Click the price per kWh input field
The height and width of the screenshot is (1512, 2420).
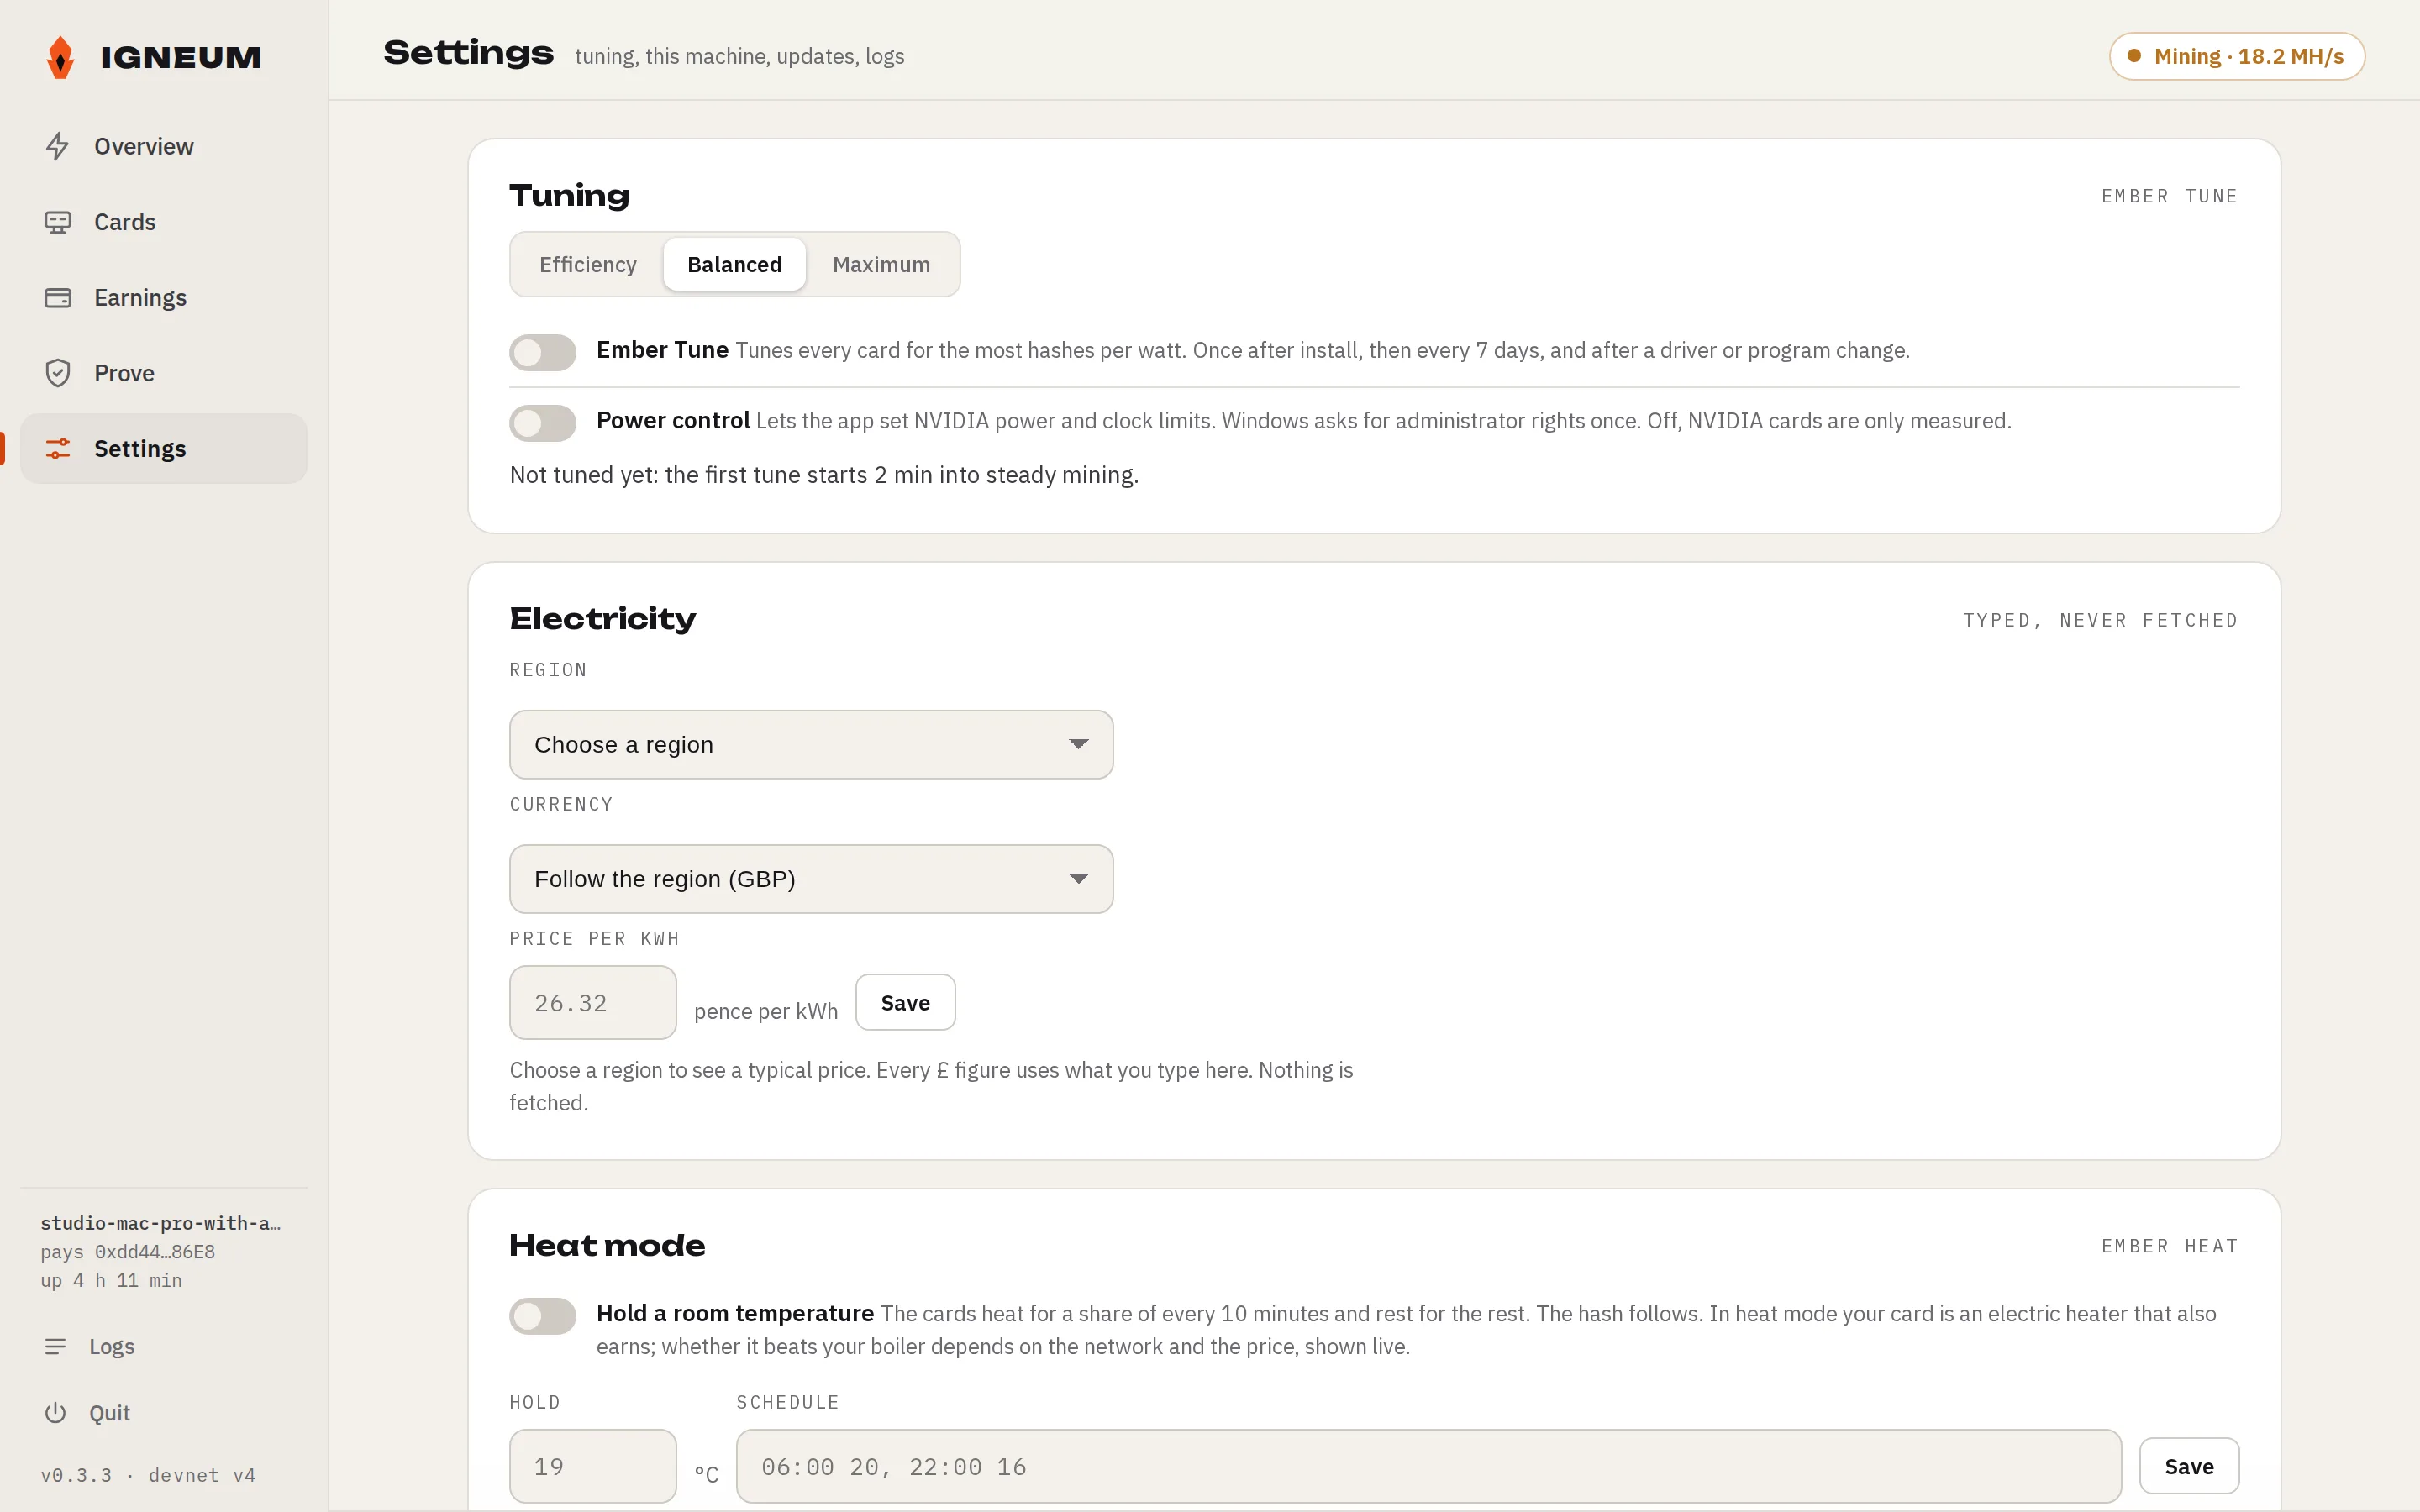click(593, 1003)
